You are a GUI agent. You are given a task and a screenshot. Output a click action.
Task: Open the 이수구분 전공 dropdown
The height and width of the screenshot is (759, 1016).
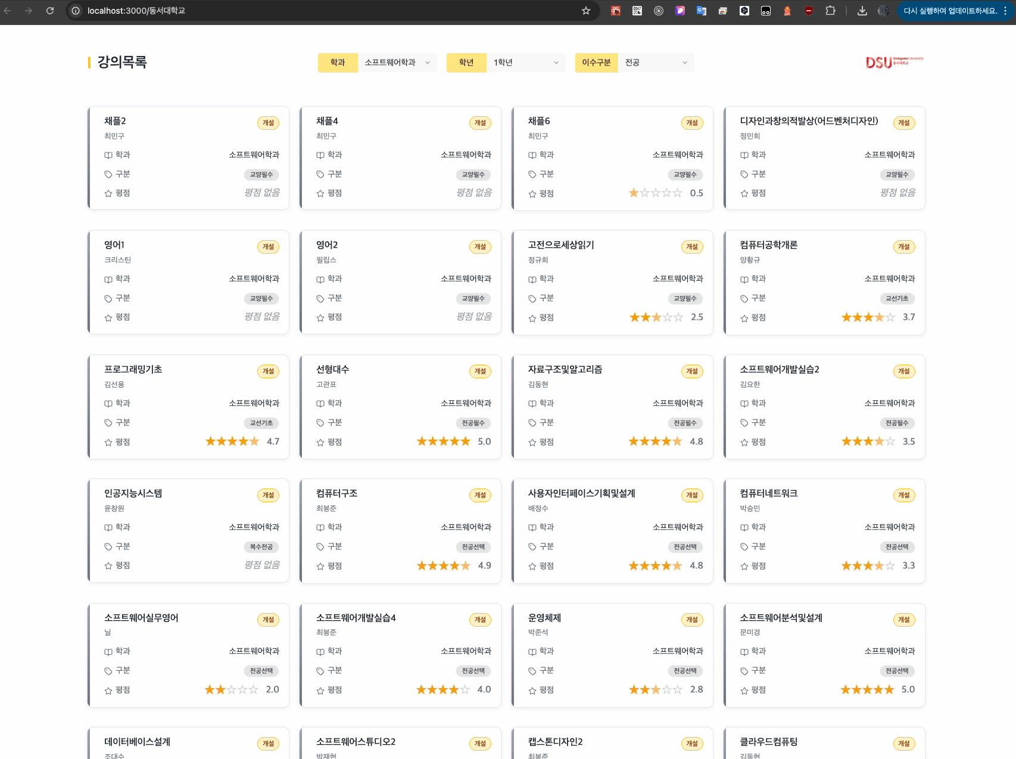point(655,63)
